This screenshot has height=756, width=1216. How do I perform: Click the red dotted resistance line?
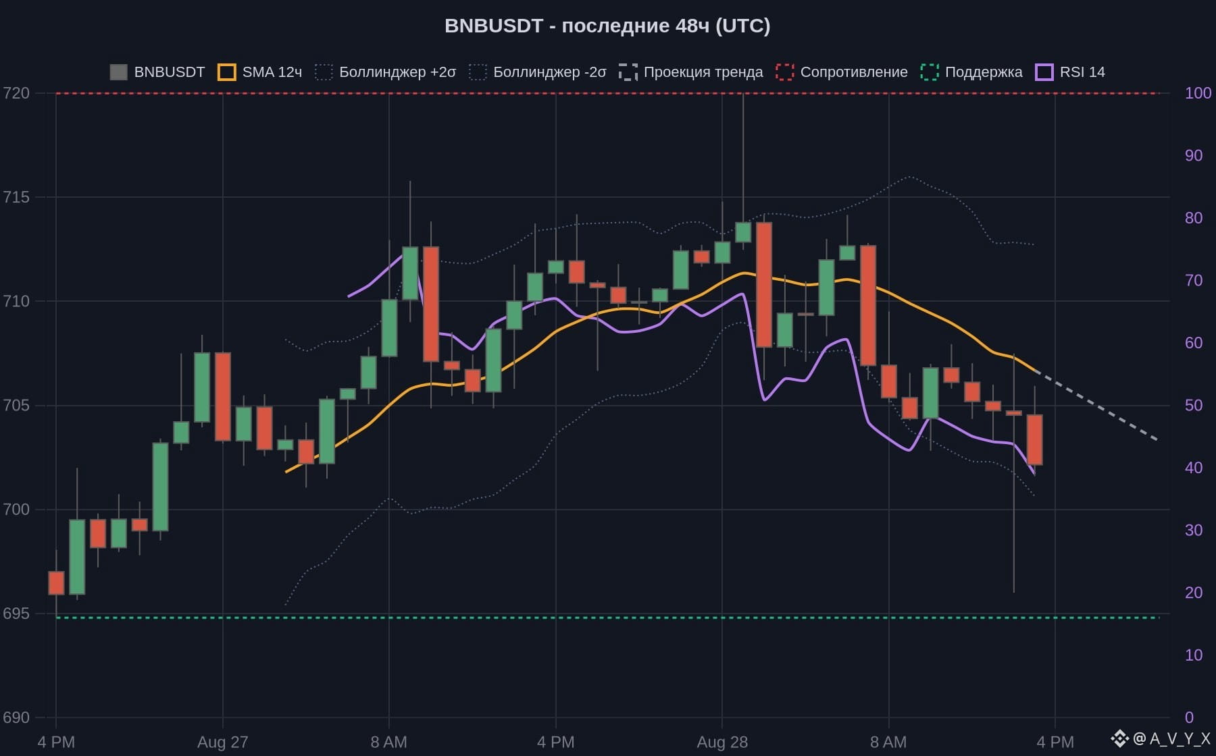click(608, 93)
